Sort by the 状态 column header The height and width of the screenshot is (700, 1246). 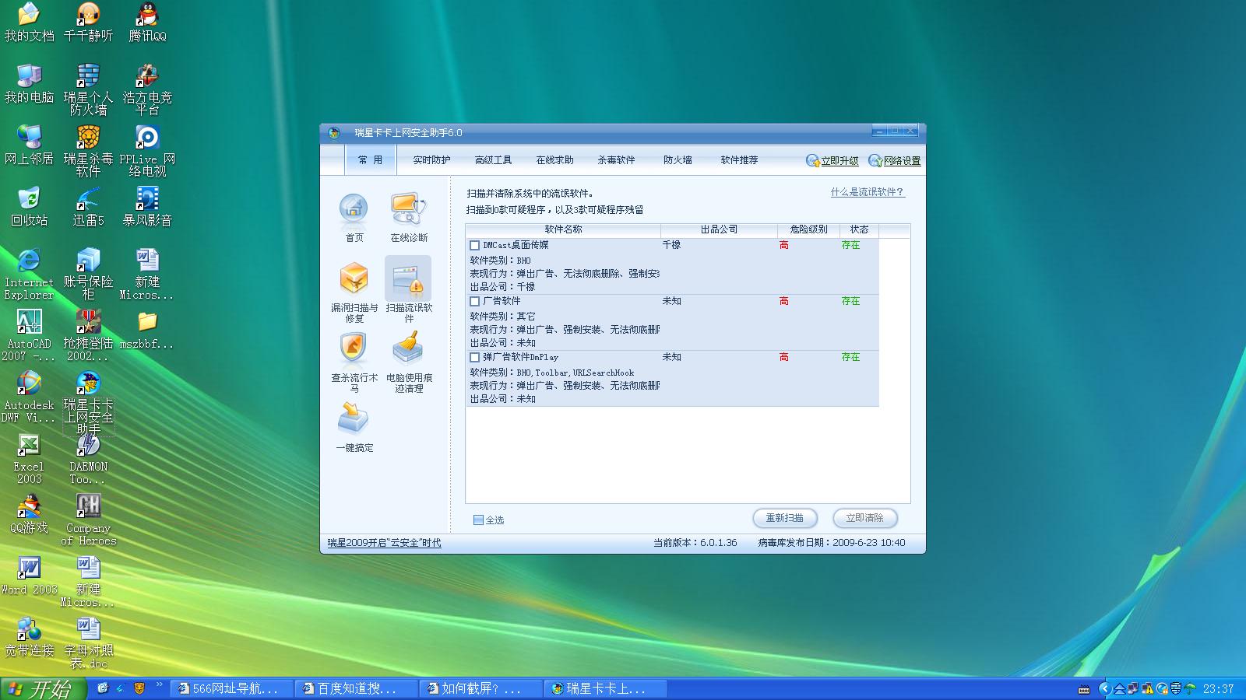pyautogui.click(x=859, y=230)
